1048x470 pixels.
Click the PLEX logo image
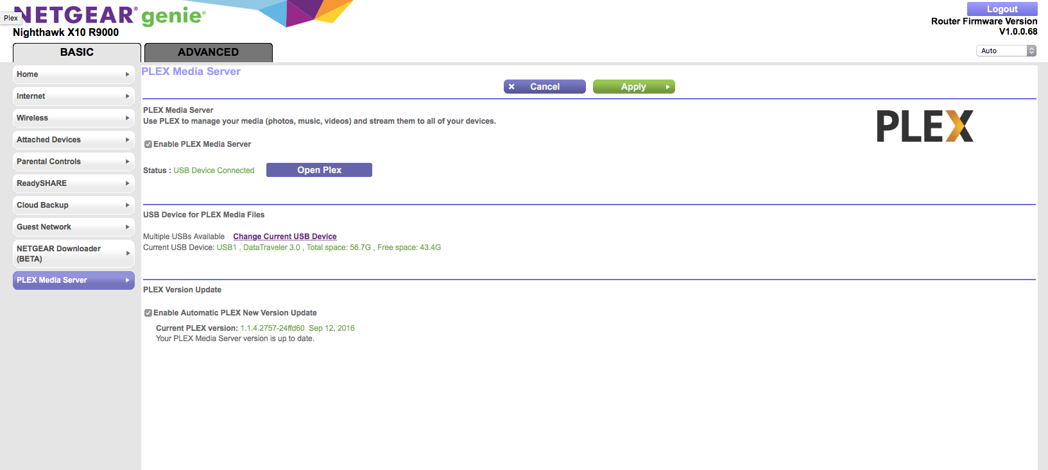[x=925, y=126]
